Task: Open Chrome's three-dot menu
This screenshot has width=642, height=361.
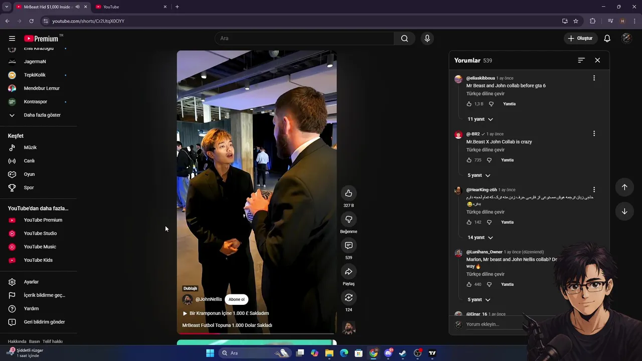Action: point(634,21)
